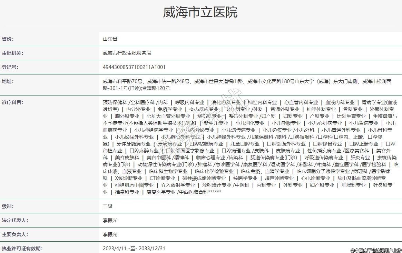Click the 威海市立医院 page title
The image size is (402, 253).
[x=200, y=12]
